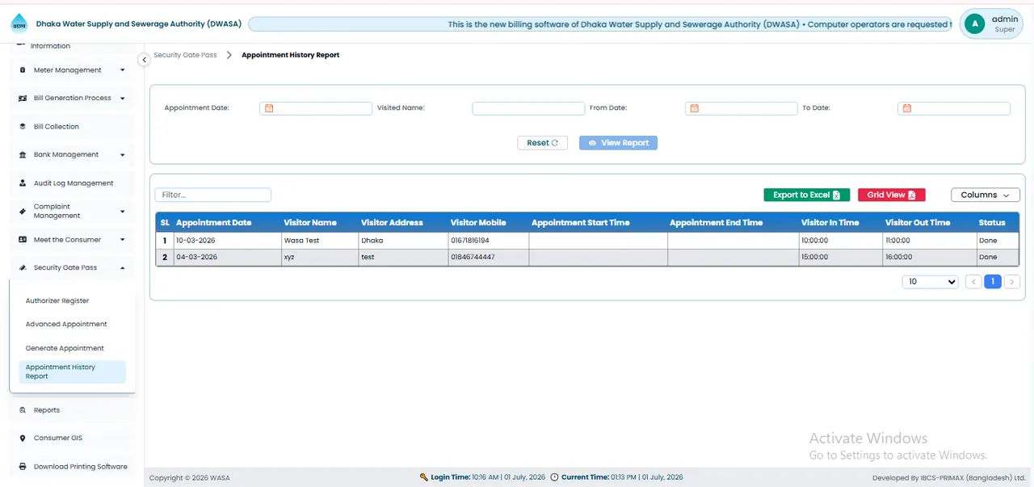Click the Complaint Management sidebar icon
This screenshot has width=1034, height=487.
[23, 212]
